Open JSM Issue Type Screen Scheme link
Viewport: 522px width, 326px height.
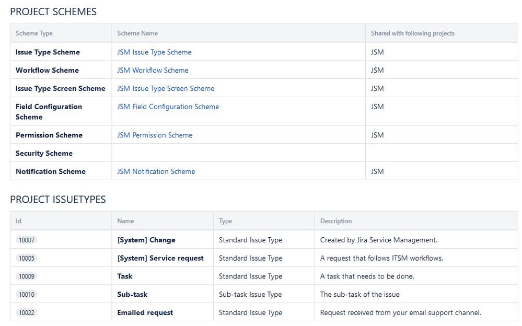click(x=166, y=89)
